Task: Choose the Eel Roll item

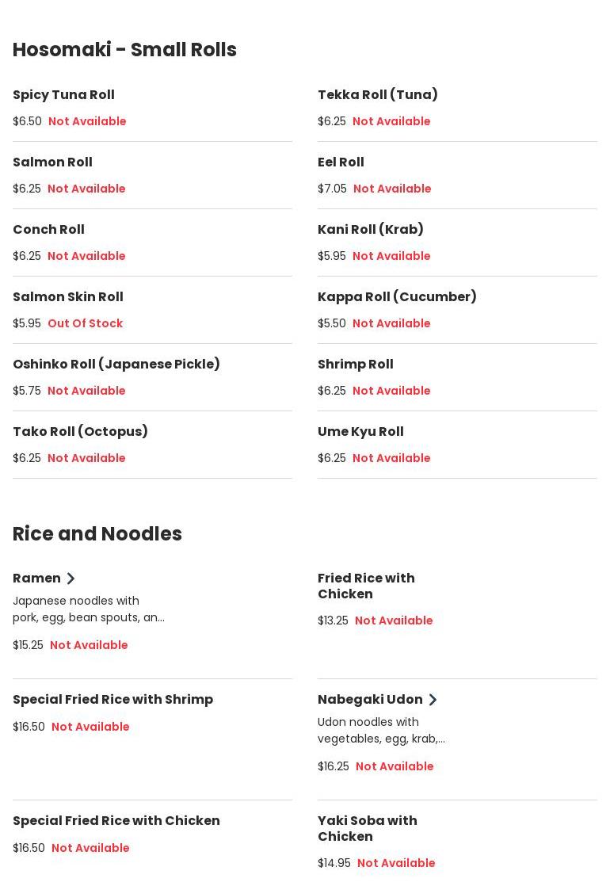Action: 341,162
